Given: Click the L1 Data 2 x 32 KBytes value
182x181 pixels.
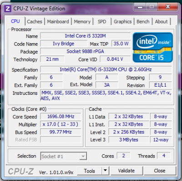Looking at the screenshot, I should 129,117.
